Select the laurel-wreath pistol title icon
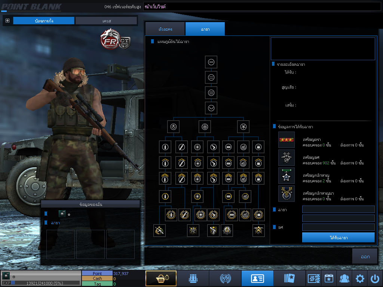 (213, 215)
